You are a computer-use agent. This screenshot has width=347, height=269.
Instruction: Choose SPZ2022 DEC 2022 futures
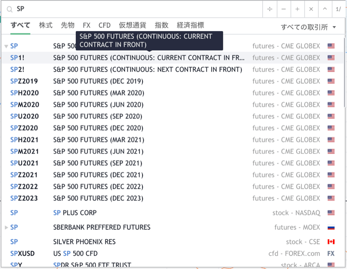click(173, 187)
